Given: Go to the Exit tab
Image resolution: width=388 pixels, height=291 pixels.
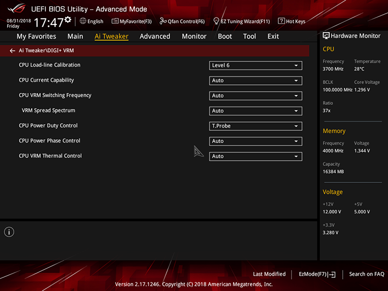Looking at the screenshot, I should pyautogui.click(x=273, y=37).
